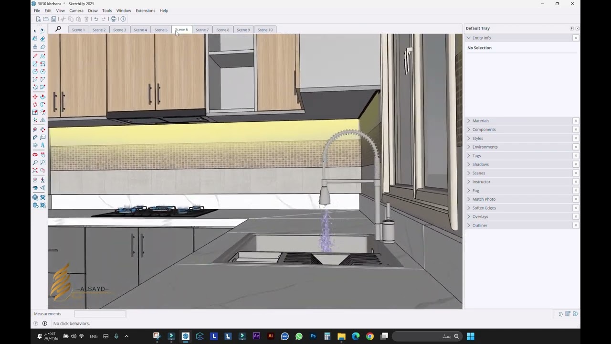This screenshot has width=611, height=344.
Task: Select the Select arrow tool
Action: (x=35, y=31)
